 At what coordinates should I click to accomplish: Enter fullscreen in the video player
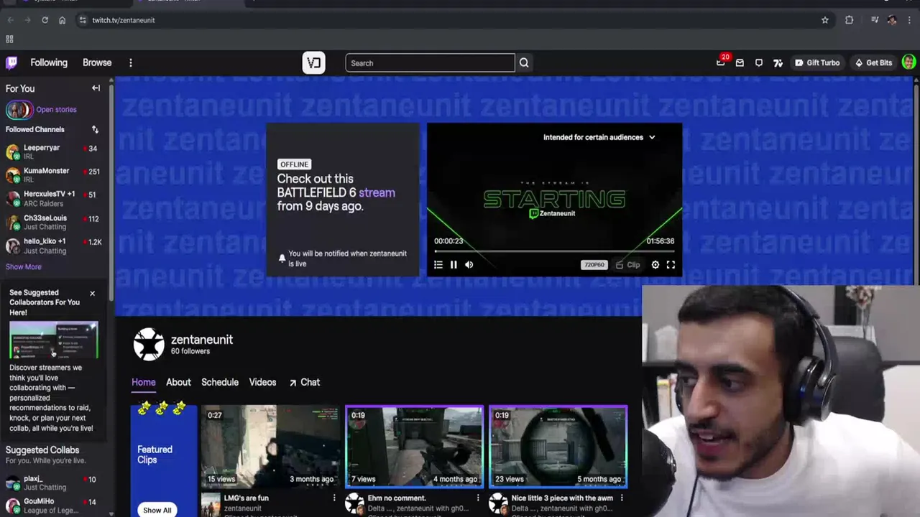tap(671, 265)
